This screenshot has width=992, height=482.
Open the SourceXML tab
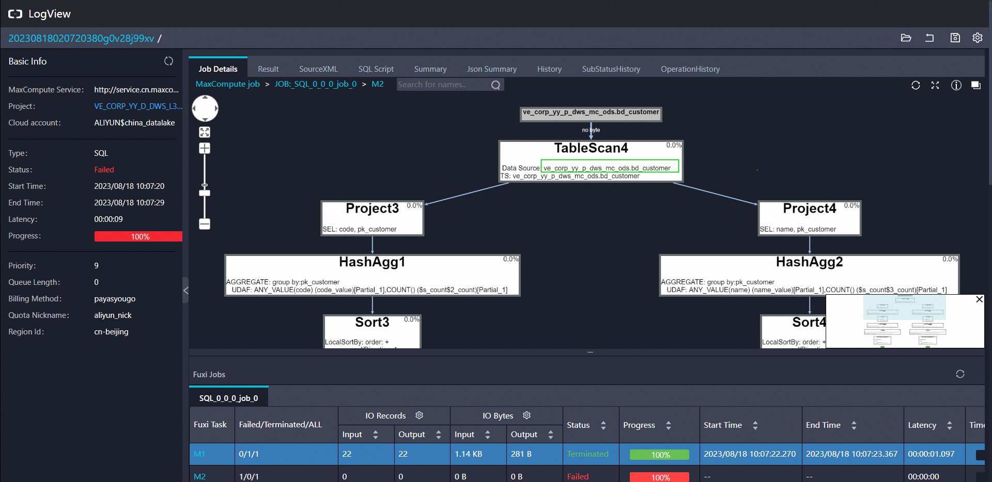(318, 69)
